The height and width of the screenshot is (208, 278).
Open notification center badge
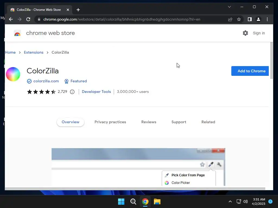click(x=270, y=201)
